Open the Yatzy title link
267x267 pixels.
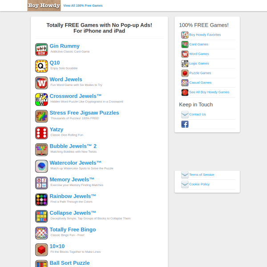57,129
